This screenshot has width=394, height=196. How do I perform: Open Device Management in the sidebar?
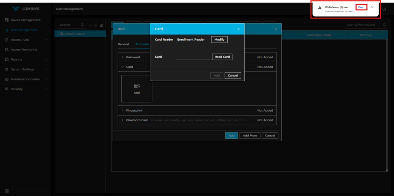25,20
